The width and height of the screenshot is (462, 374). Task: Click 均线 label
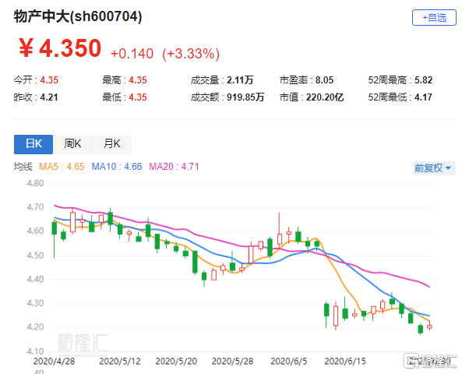(x=23, y=167)
